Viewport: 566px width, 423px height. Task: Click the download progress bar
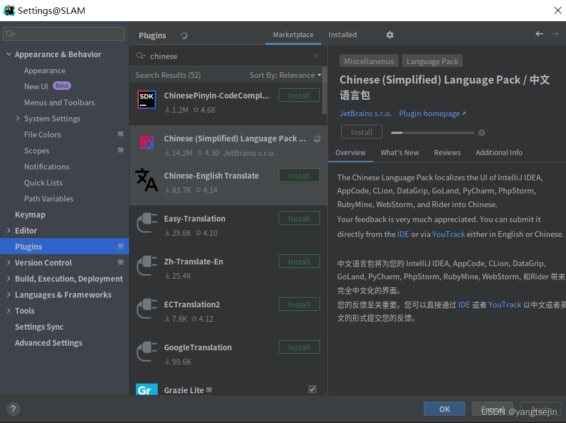pos(433,133)
